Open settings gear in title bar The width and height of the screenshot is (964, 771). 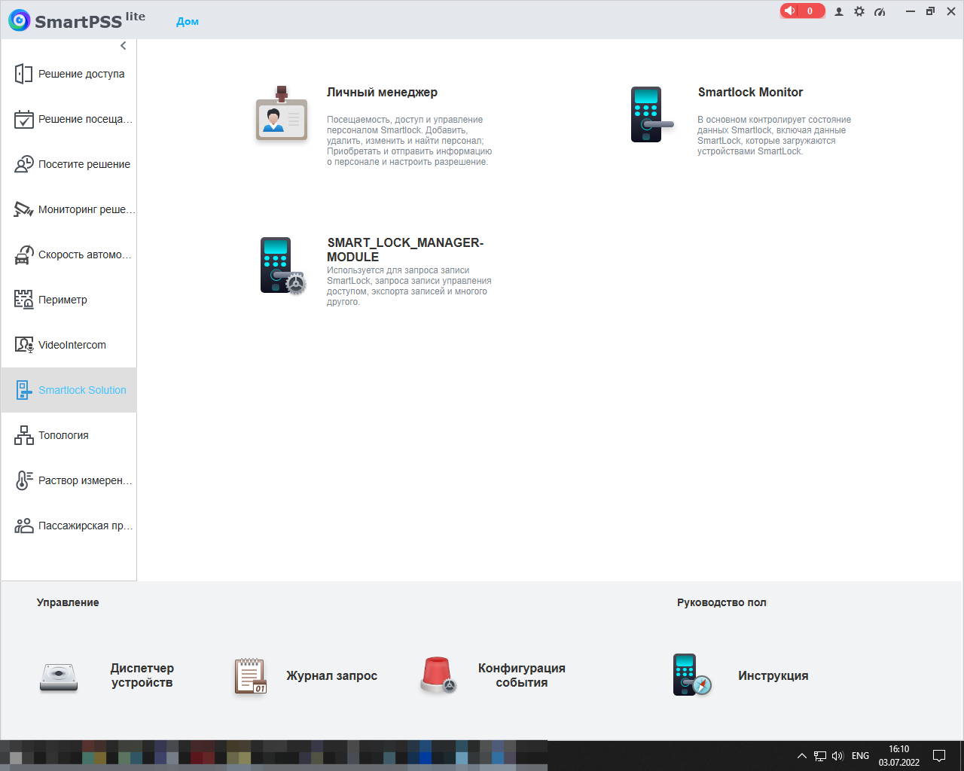859,11
